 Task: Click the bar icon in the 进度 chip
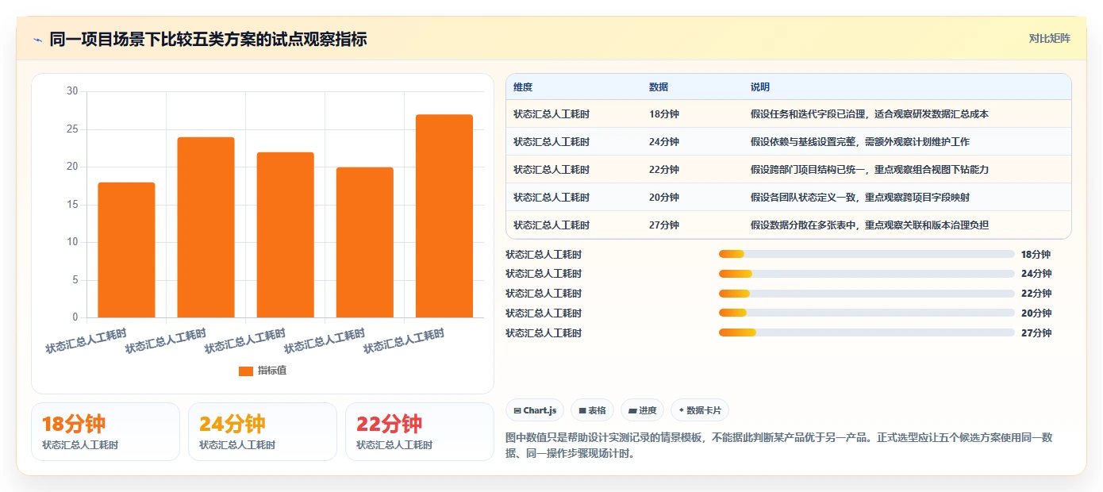[632, 410]
